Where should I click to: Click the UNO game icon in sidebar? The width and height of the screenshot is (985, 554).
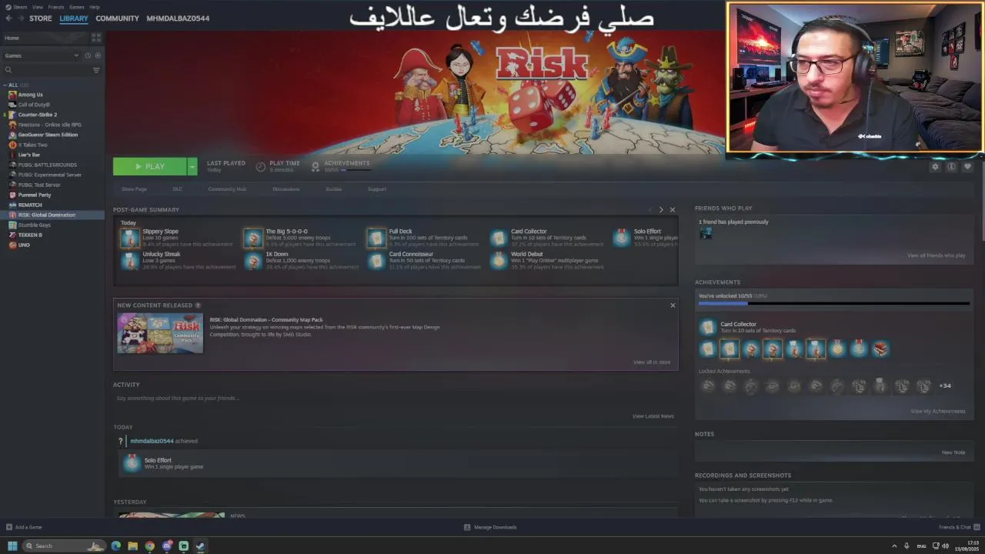pyautogui.click(x=12, y=245)
